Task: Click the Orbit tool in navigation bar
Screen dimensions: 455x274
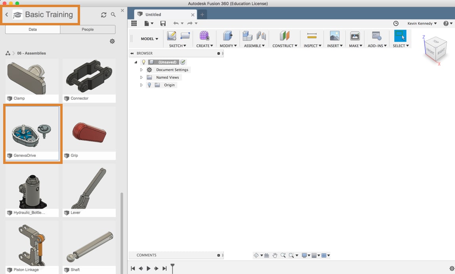Action: [x=257, y=255]
